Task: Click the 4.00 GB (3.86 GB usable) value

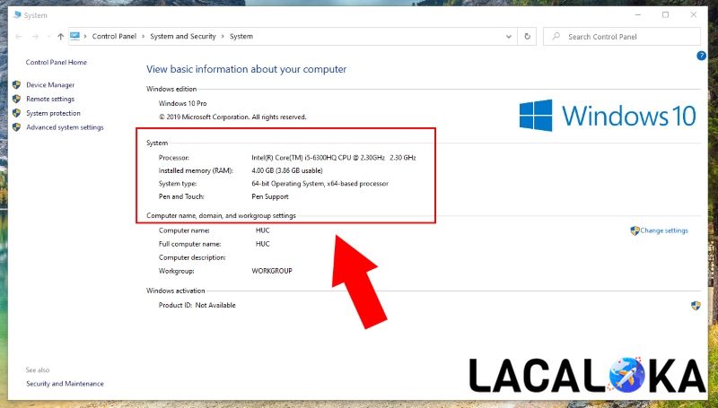Action: 287,170
